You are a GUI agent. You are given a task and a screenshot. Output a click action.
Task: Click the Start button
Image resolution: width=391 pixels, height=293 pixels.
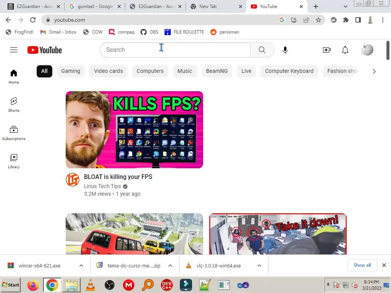pos(10,285)
